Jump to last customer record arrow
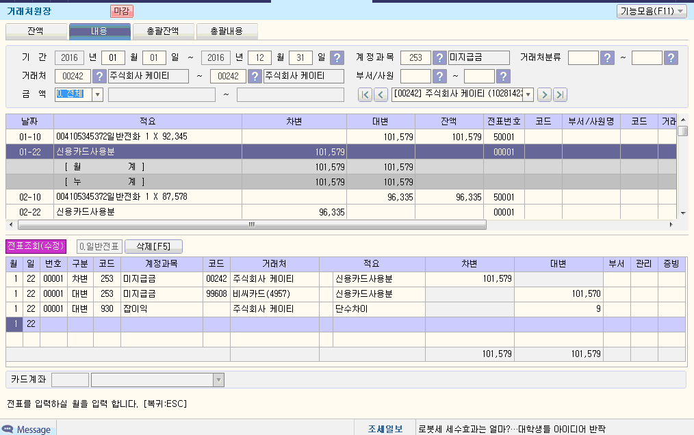Image resolution: width=694 pixels, height=435 pixels. click(560, 95)
